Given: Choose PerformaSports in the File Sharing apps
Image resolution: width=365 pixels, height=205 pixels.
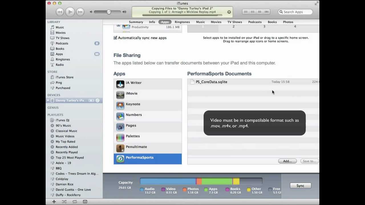Looking at the screenshot, I should (147, 159).
